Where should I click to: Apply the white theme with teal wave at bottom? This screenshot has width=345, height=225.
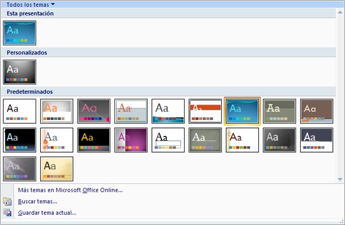tap(168, 111)
